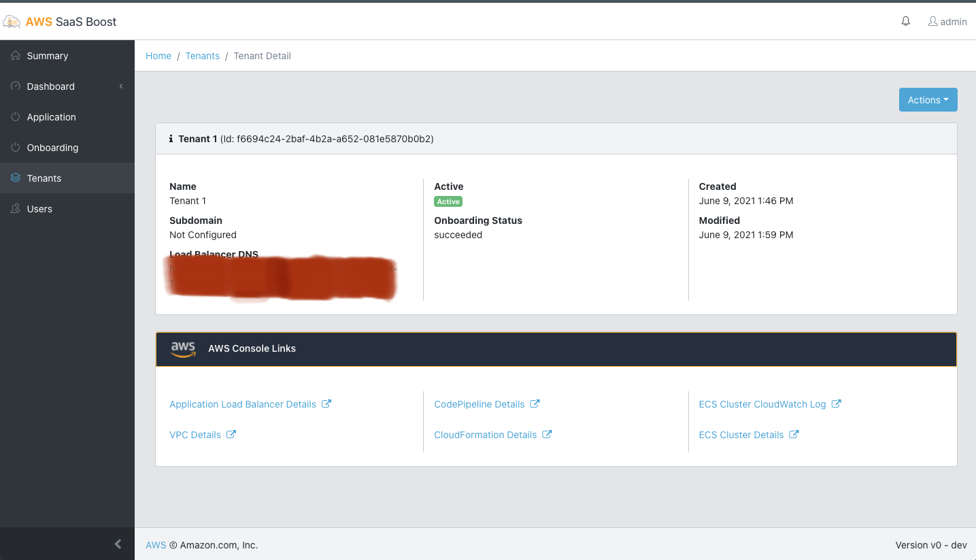Click external link icon beside ECS Cluster CloudWatch Log

point(837,403)
